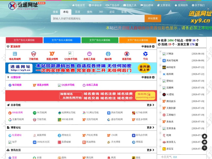The height and width of the screenshot is (159, 212).
Task: Switch to the 搜狗 search tab
Action: click(90, 12)
